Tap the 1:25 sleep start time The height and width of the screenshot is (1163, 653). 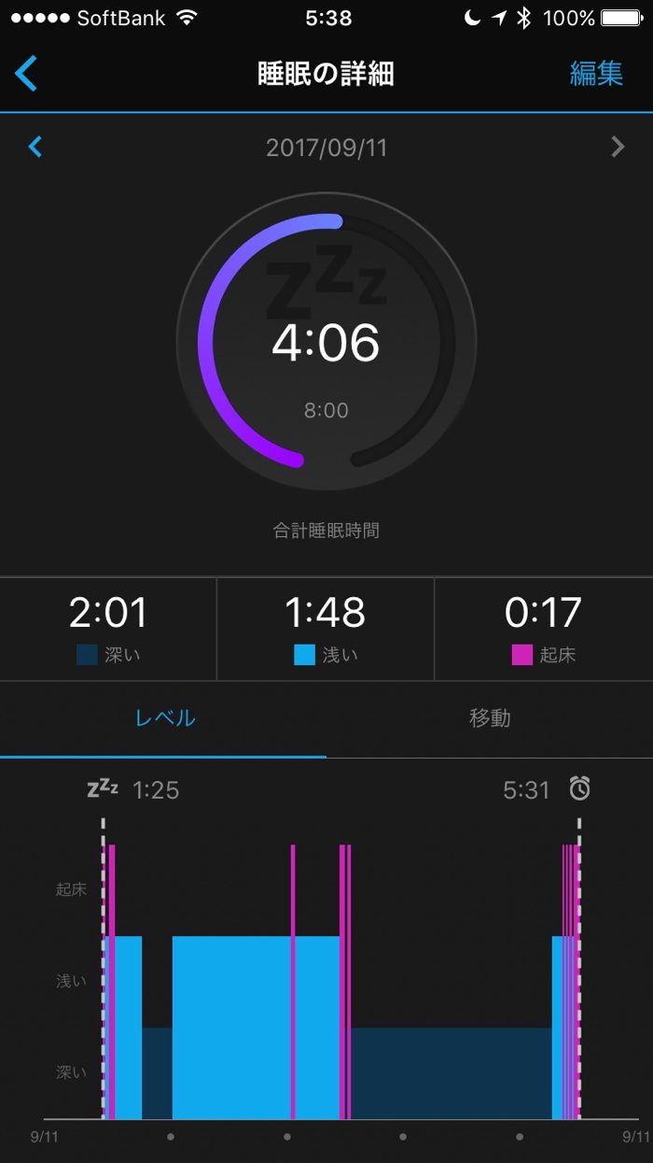(x=156, y=790)
